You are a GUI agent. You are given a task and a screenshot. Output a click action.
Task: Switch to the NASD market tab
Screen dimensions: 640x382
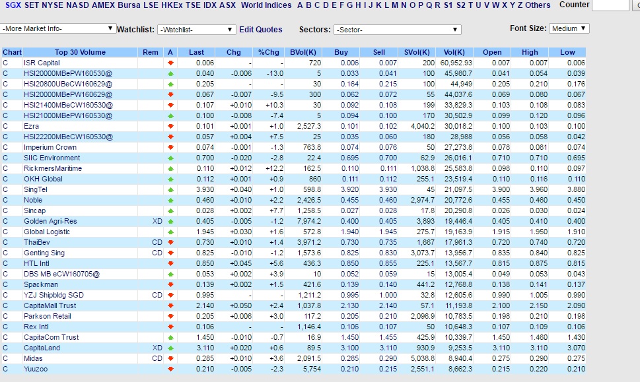(77, 5)
